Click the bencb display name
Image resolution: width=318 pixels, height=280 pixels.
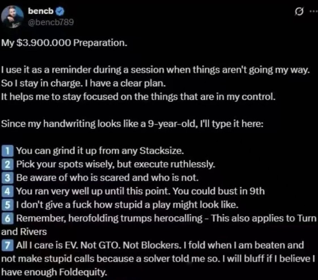coord(41,12)
